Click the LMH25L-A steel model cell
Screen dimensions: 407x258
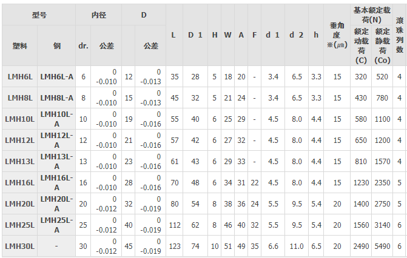[x=56, y=225]
